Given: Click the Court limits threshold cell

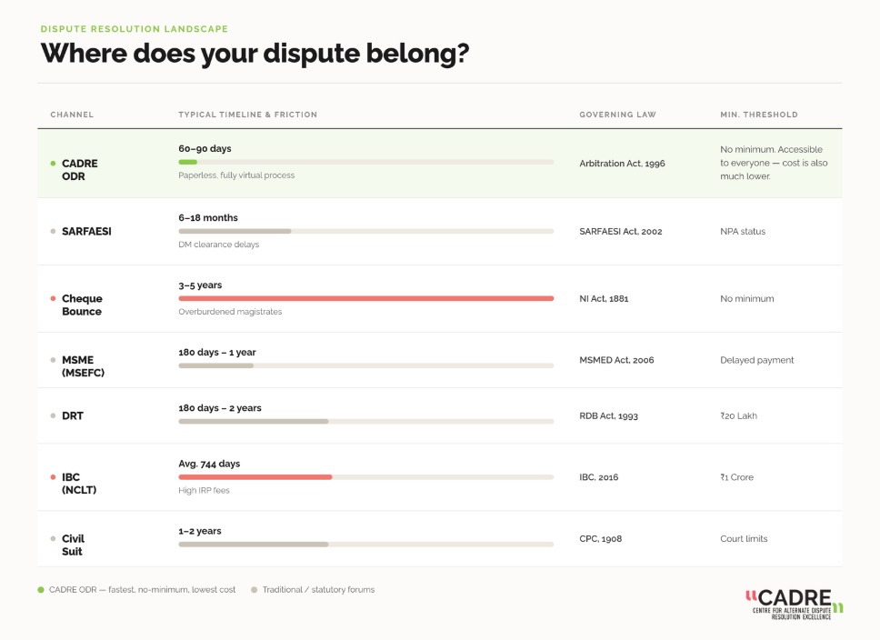Looking at the screenshot, I should click(x=744, y=538).
